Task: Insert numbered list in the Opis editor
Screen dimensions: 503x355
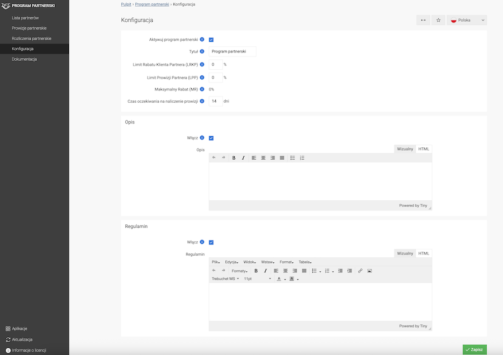Action: 302,157
